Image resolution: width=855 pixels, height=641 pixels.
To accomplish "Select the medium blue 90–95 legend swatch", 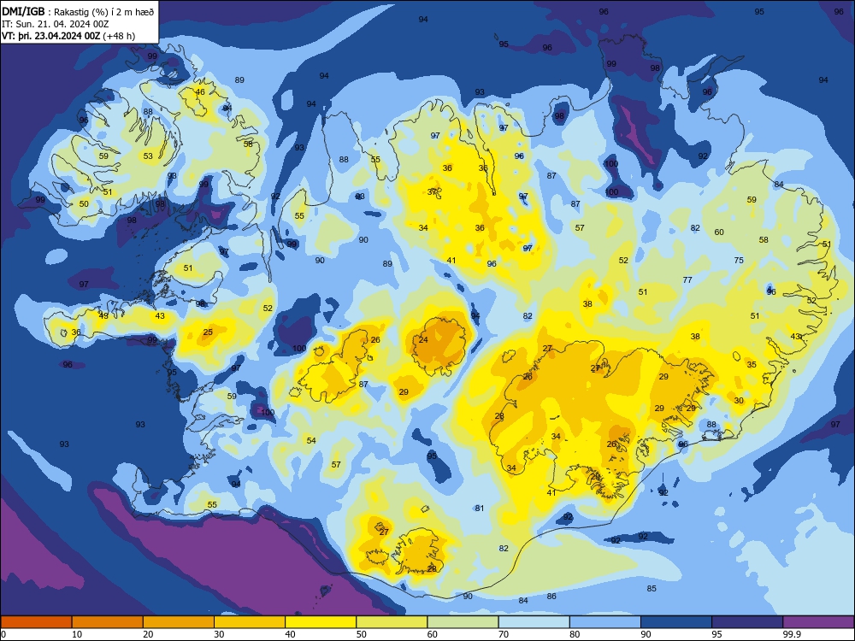I will coord(676,622).
